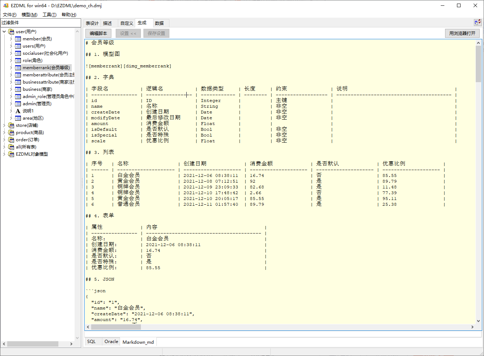Image resolution: width=484 pixels, height=356 pixels.
Task: Click the tree panel horizontal scrollbar thumb
Action: 33,344
